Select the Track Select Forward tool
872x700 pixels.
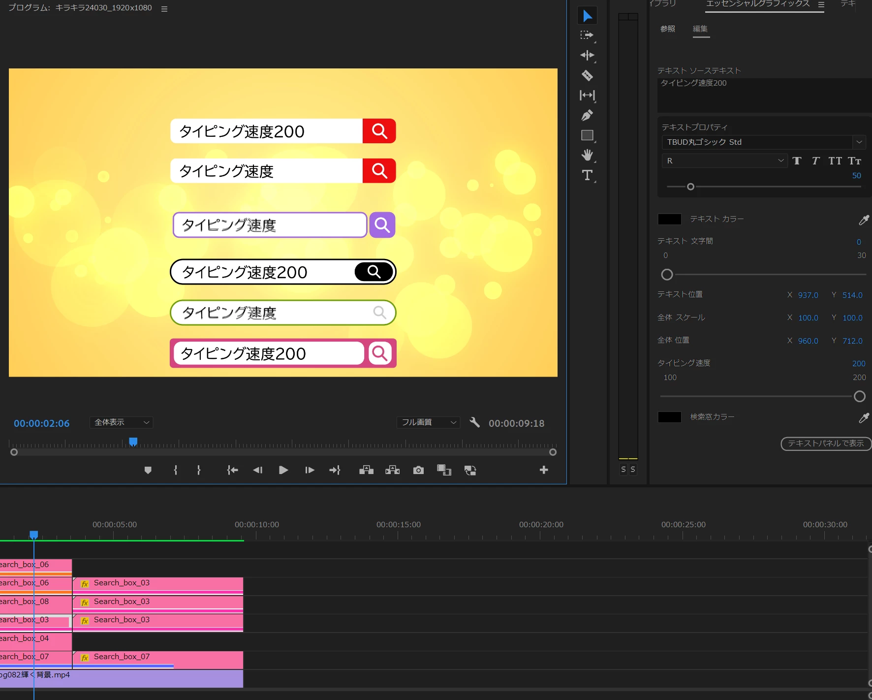tap(587, 35)
